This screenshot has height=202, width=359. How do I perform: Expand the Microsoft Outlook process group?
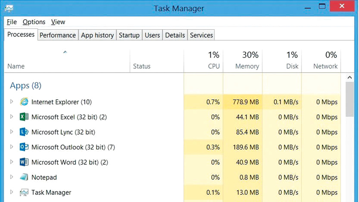click(12, 147)
